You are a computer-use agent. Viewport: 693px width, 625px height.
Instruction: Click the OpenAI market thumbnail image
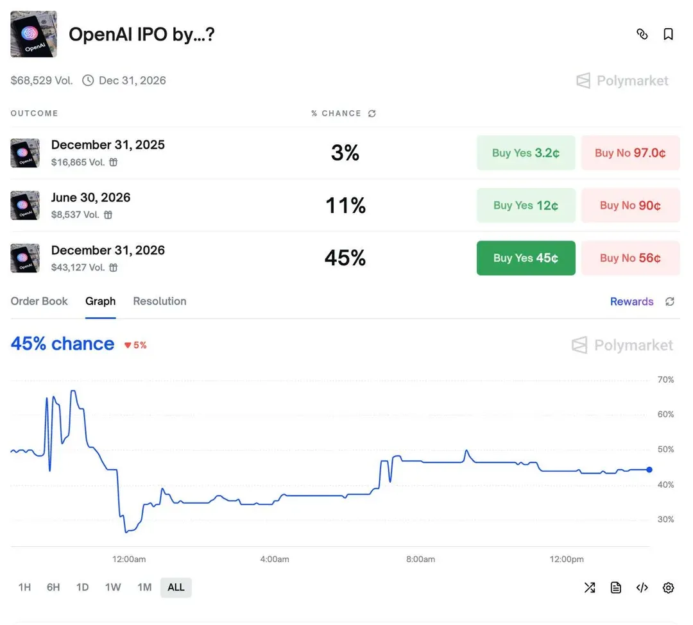[x=33, y=34]
